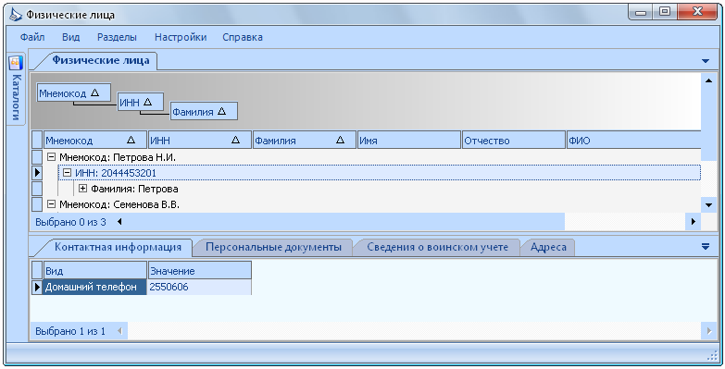Open the Разделы menu

[x=117, y=37]
